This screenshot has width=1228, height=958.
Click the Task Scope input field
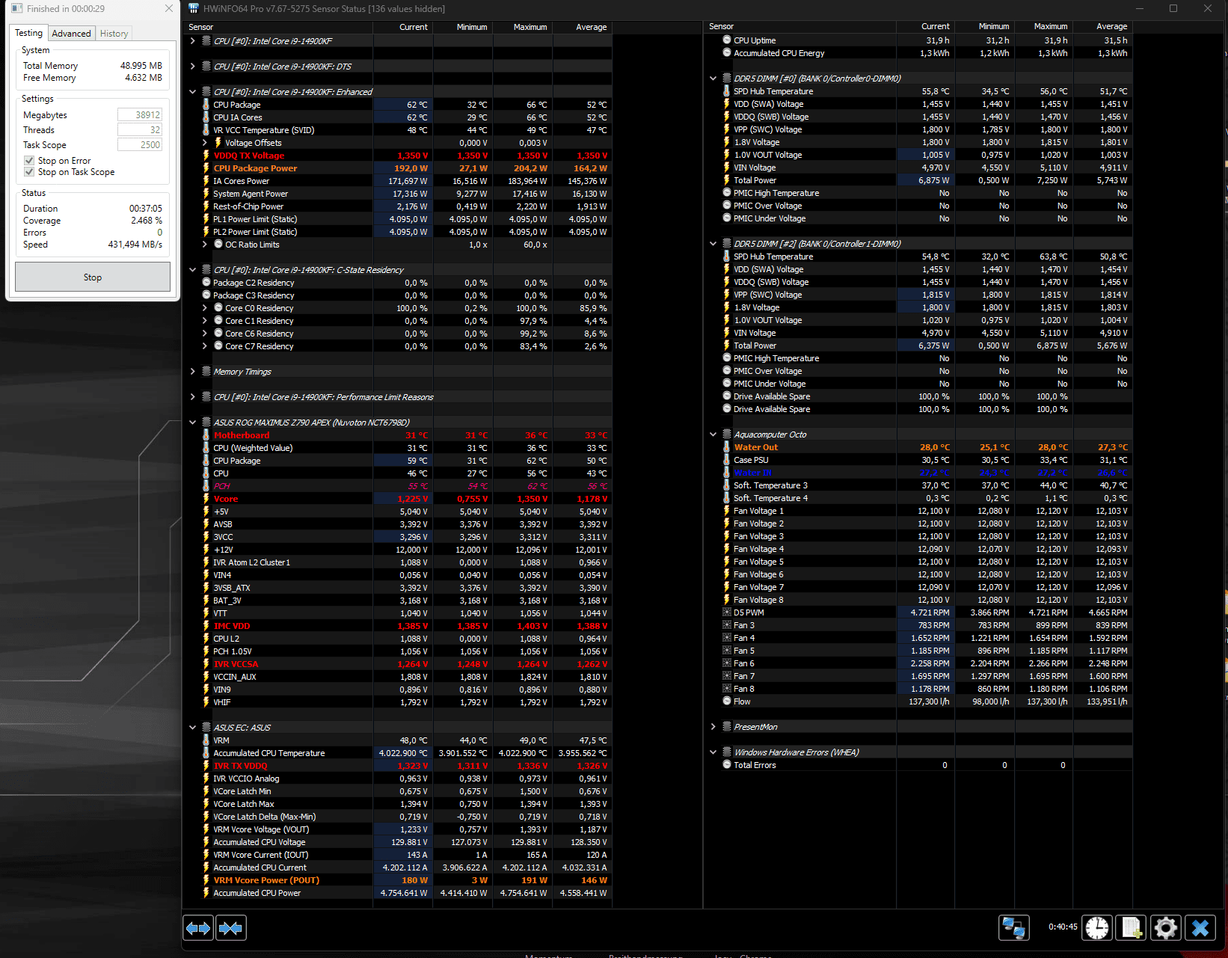(140, 144)
